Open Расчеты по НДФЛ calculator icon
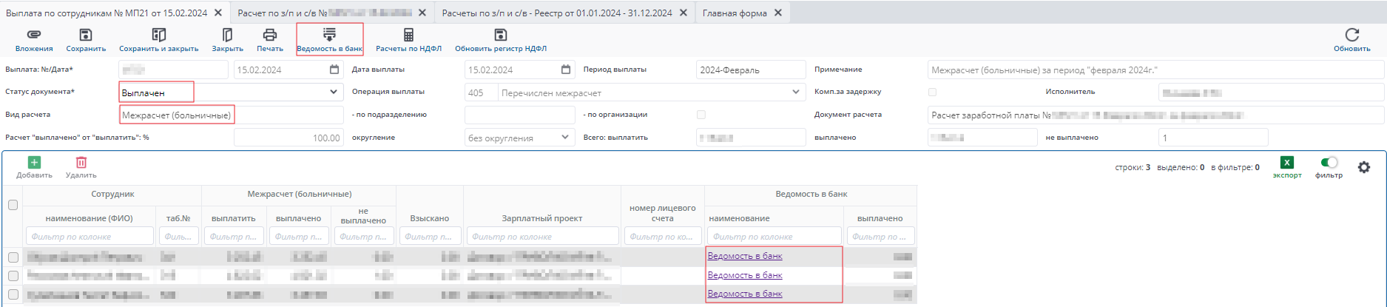This screenshot has width=1387, height=307. click(408, 35)
